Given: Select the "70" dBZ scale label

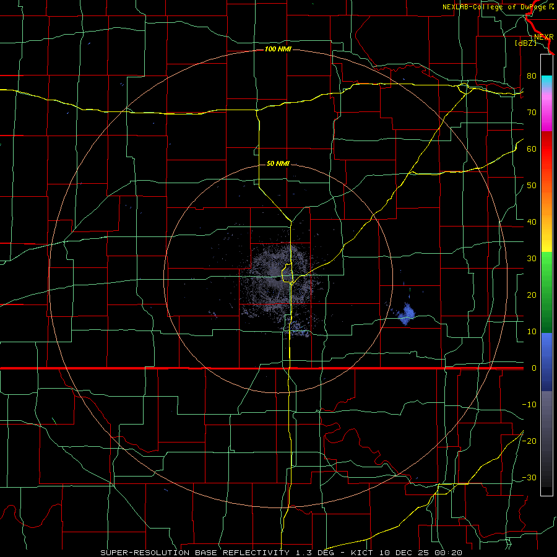Looking at the screenshot, I should tap(532, 112).
